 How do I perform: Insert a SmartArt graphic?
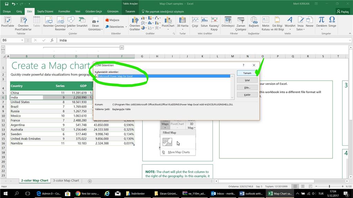82,22
